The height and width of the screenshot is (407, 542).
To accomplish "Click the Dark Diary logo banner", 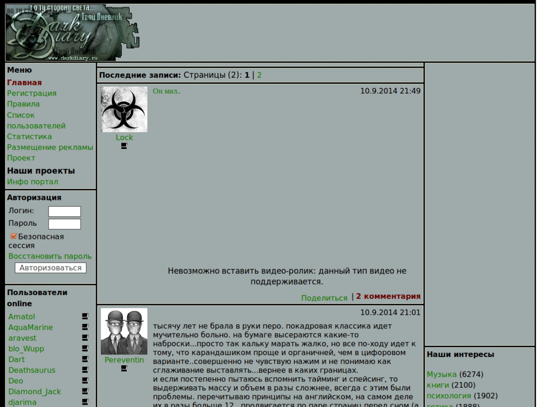I will tap(72, 32).
